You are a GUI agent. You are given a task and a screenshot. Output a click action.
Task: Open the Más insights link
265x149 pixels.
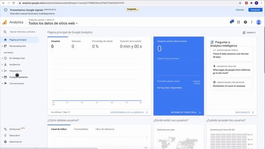(x=244, y=112)
